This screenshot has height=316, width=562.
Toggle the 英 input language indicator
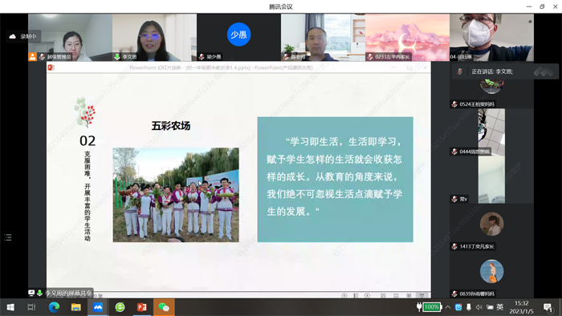coord(500,306)
